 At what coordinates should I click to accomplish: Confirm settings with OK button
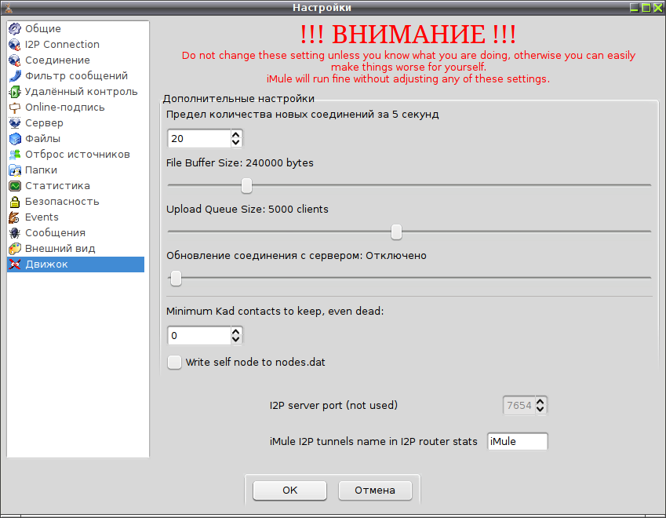[x=289, y=491]
